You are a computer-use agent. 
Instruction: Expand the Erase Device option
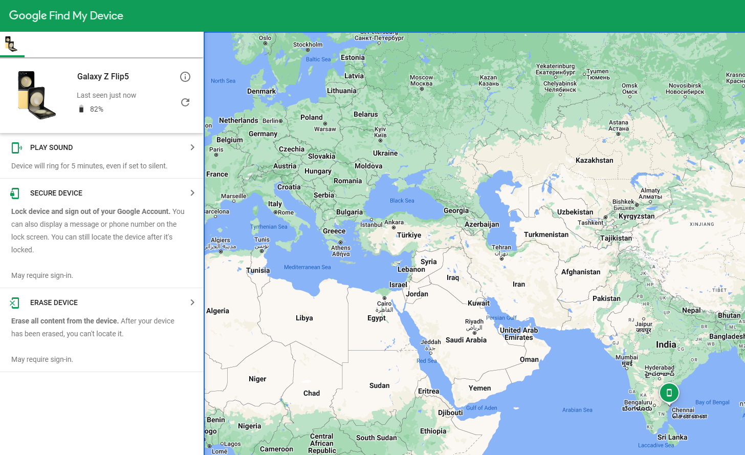tap(192, 302)
